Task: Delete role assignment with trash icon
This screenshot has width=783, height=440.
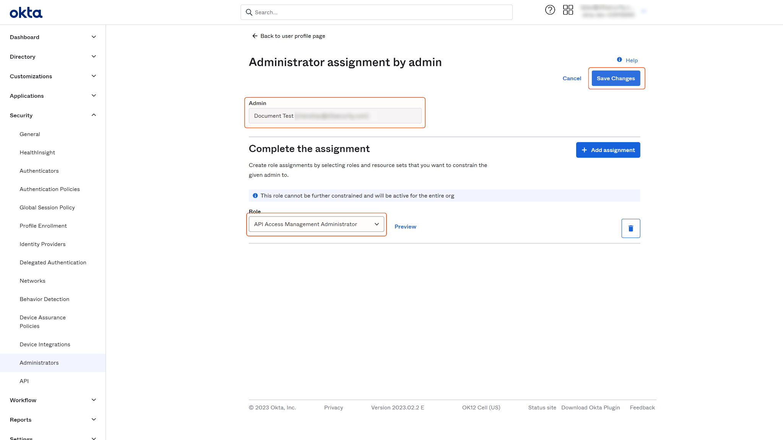Action: pyautogui.click(x=630, y=228)
